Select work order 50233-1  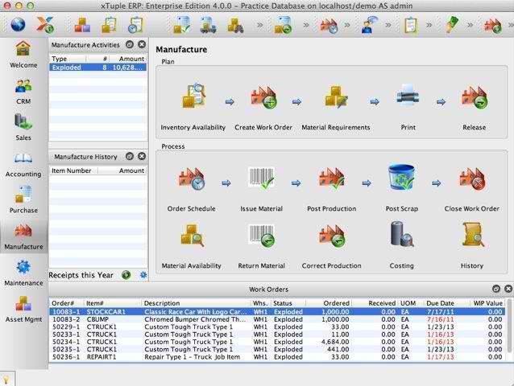point(277,335)
